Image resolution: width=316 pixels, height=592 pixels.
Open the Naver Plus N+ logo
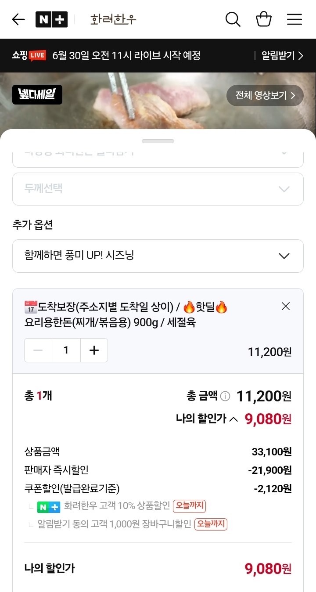52,19
